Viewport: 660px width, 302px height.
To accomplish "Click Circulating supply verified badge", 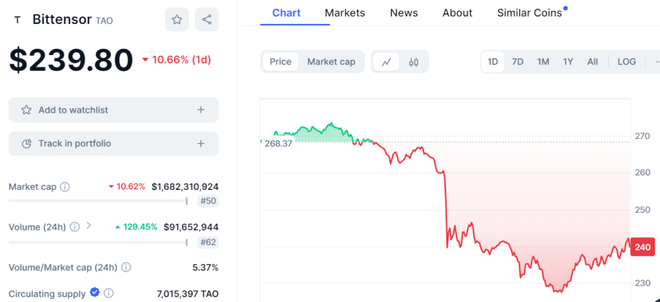I will 95,292.
